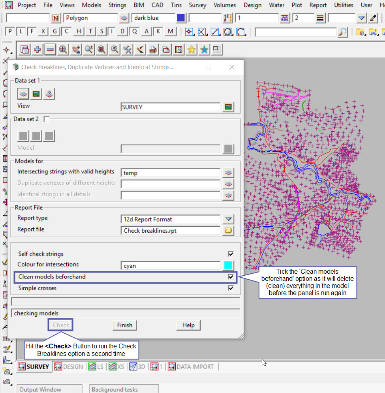The height and width of the screenshot is (393, 385).
Task: Untick the Clean models beforehand checkbox
Action: click(231, 277)
